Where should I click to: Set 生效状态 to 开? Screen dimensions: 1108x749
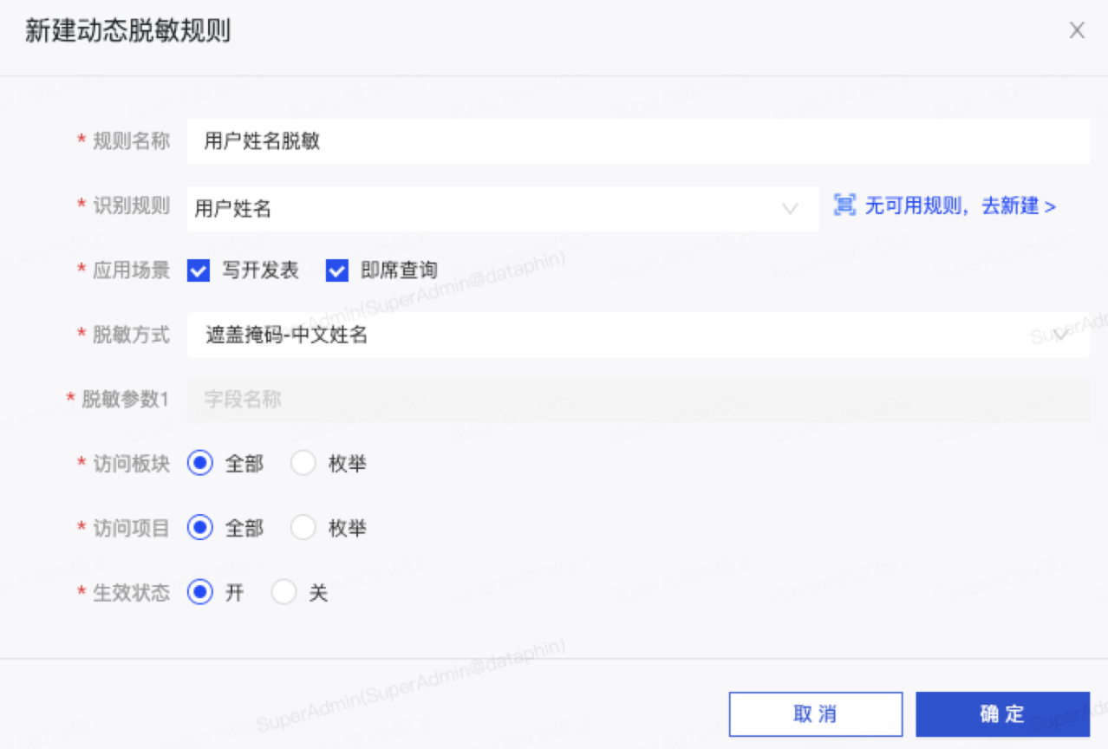point(200,593)
